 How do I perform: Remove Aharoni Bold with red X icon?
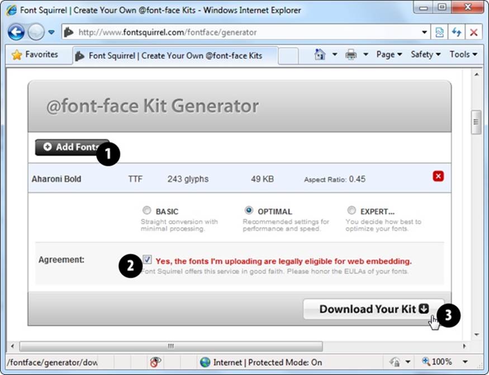438,176
